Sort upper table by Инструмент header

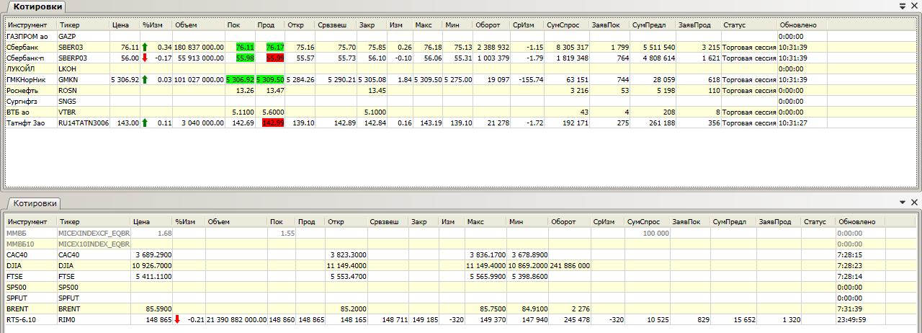(x=31, y=25)
